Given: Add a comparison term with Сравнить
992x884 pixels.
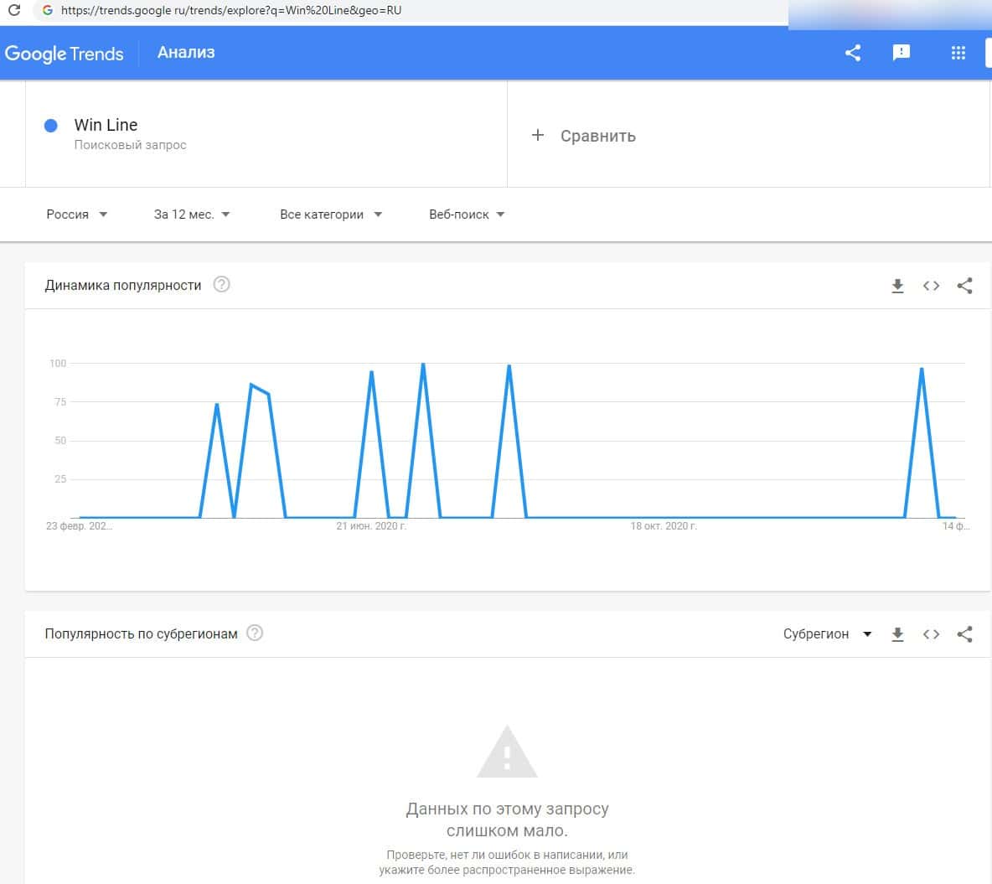Looking at the screenshot, I should pos(598,136).
